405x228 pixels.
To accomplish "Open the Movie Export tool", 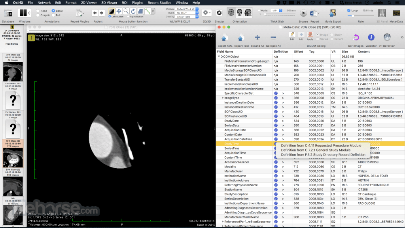I will [x=333, y=13].
